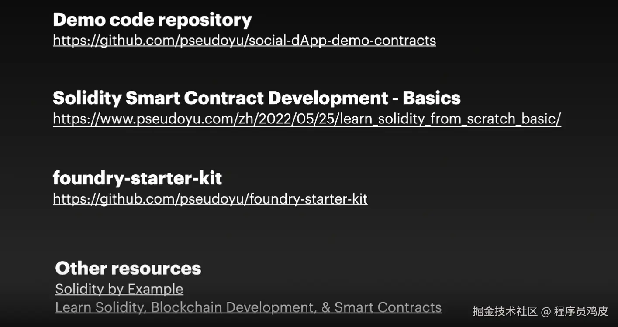This screenshot has width=618, height=327.
Task: Click the "Other resources" heading
Action: click(128, 268)
